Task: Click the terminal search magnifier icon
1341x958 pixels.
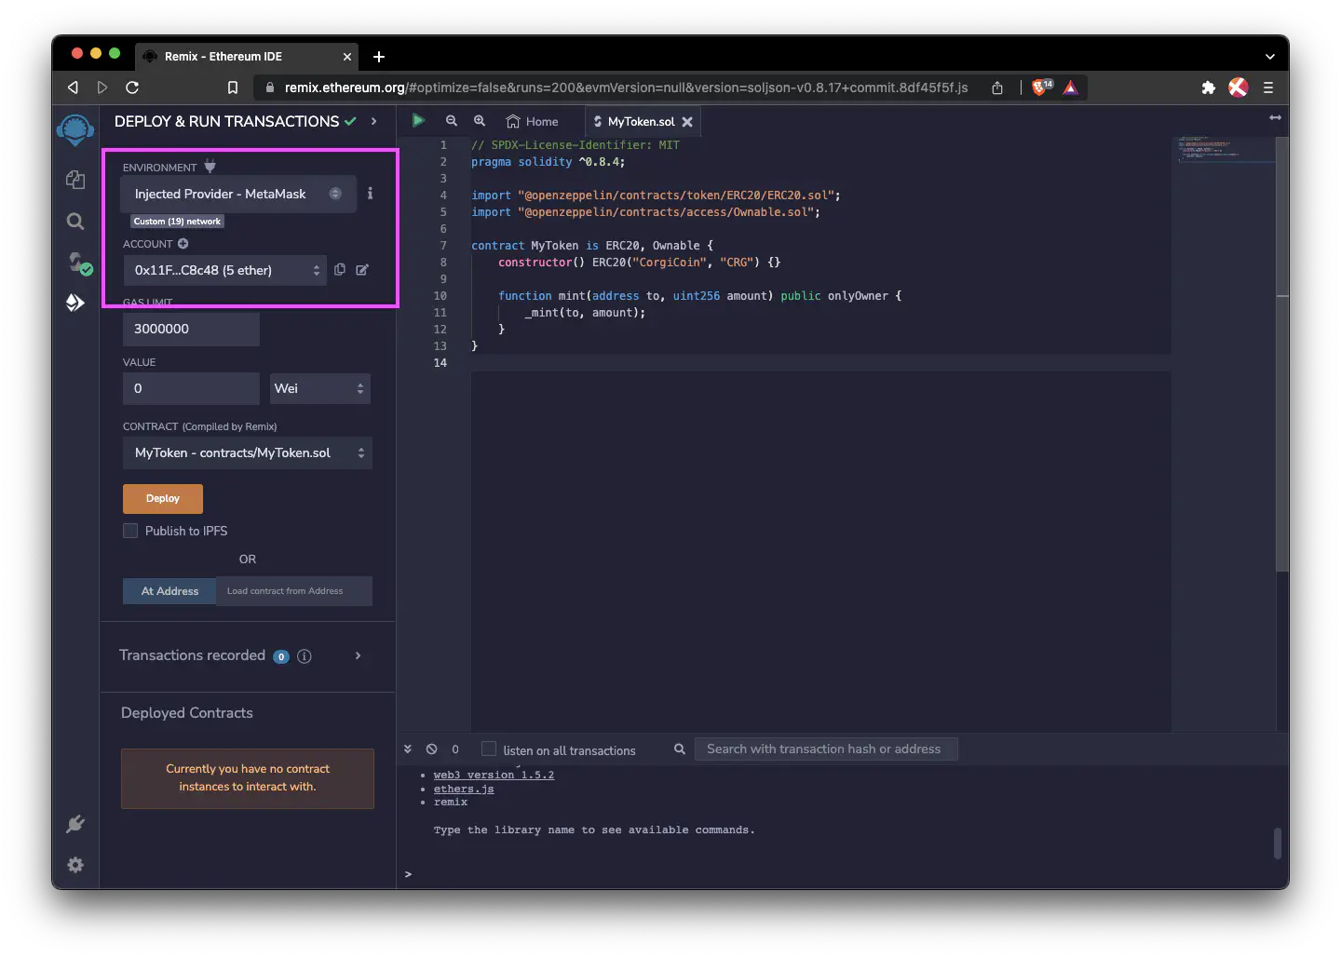Action: [x=680, y=749]
